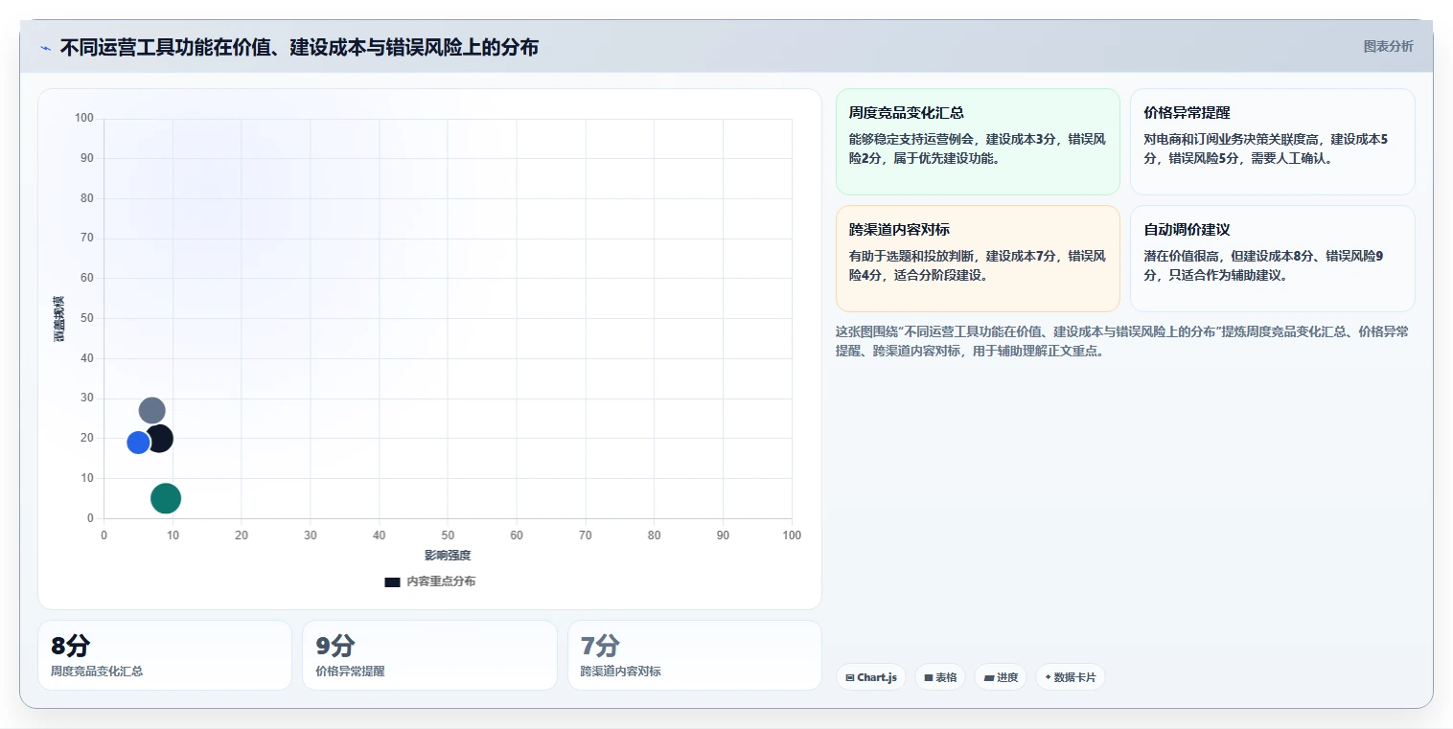Screen dimensions: 1453x729
Task: Click the 表格 tag chip
Action: coord(940,677)
